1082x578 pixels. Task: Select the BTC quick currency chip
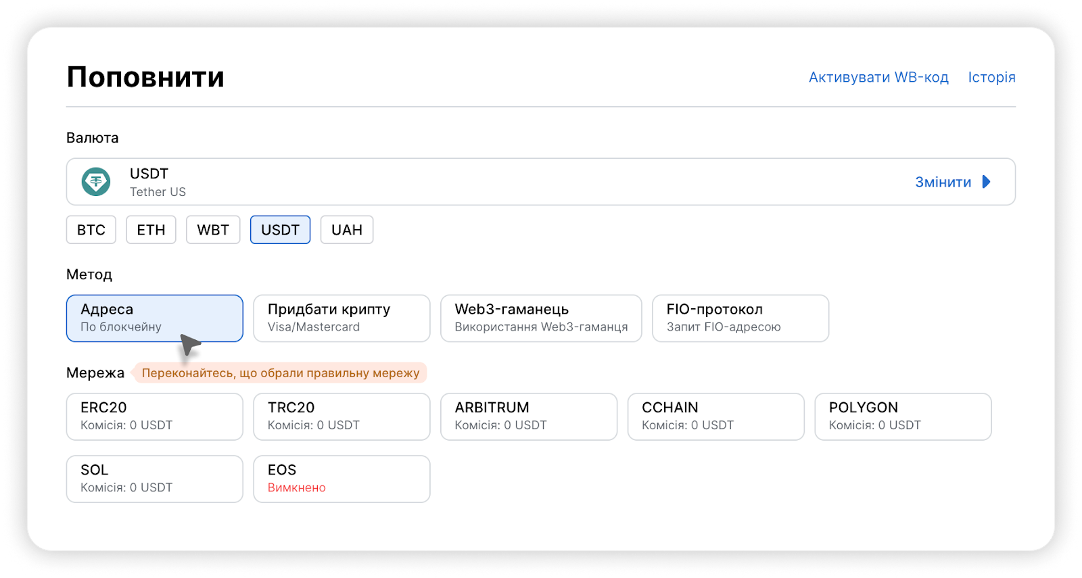pos(91,230)
